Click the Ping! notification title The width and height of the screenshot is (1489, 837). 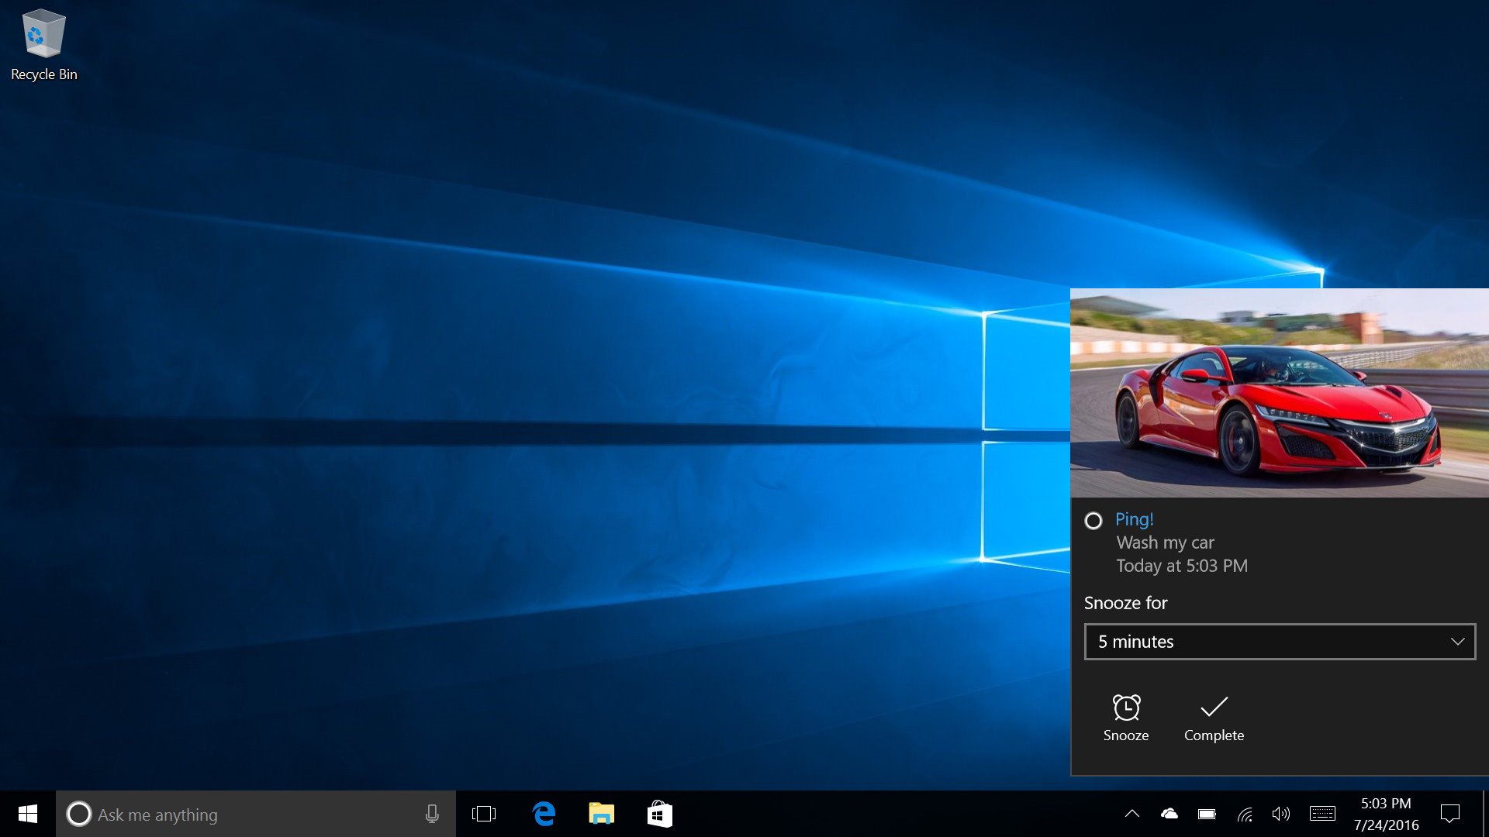[x=1134, y=519]
